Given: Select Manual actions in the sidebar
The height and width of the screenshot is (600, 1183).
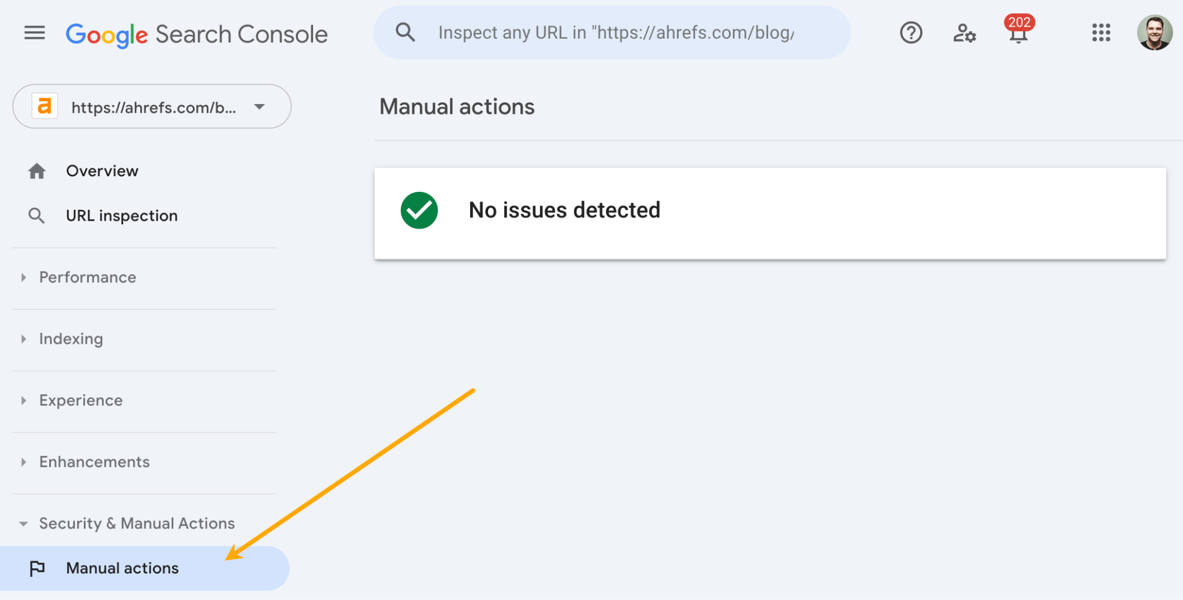Looking at the screenshot, I should [122, 568].
